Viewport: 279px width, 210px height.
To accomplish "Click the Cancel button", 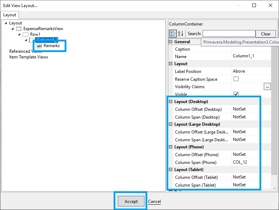I will (154, 202).
